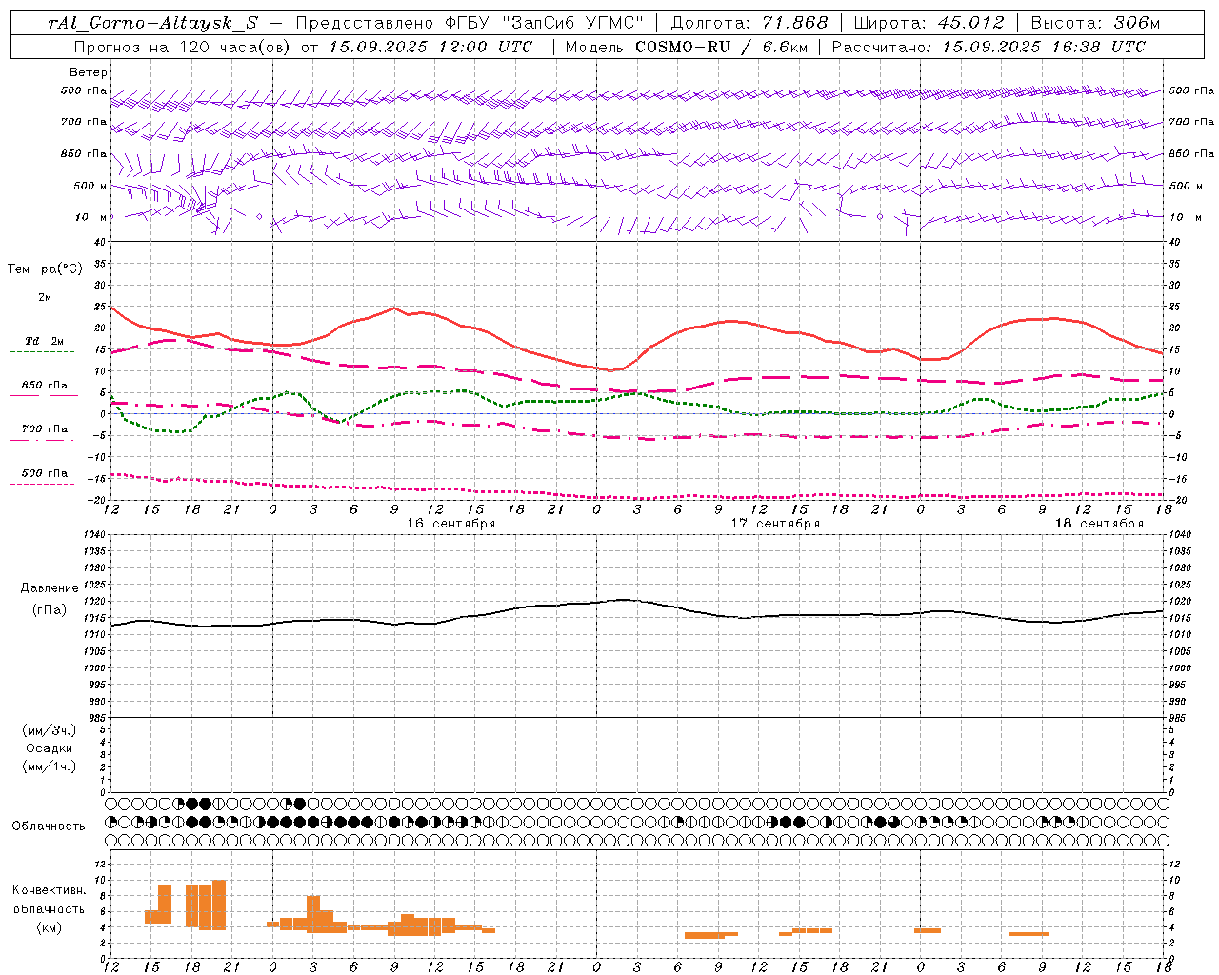
Task: Click the (мм/1ч.) precipitation label
Action: (x=50, y=766)
